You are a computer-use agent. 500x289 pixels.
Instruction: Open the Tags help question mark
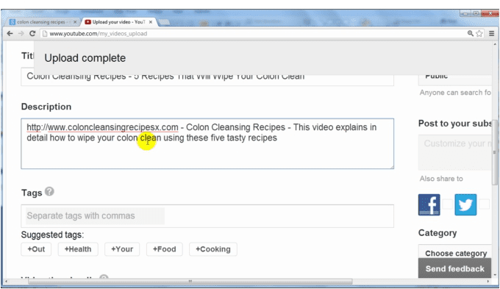(49, 191)
